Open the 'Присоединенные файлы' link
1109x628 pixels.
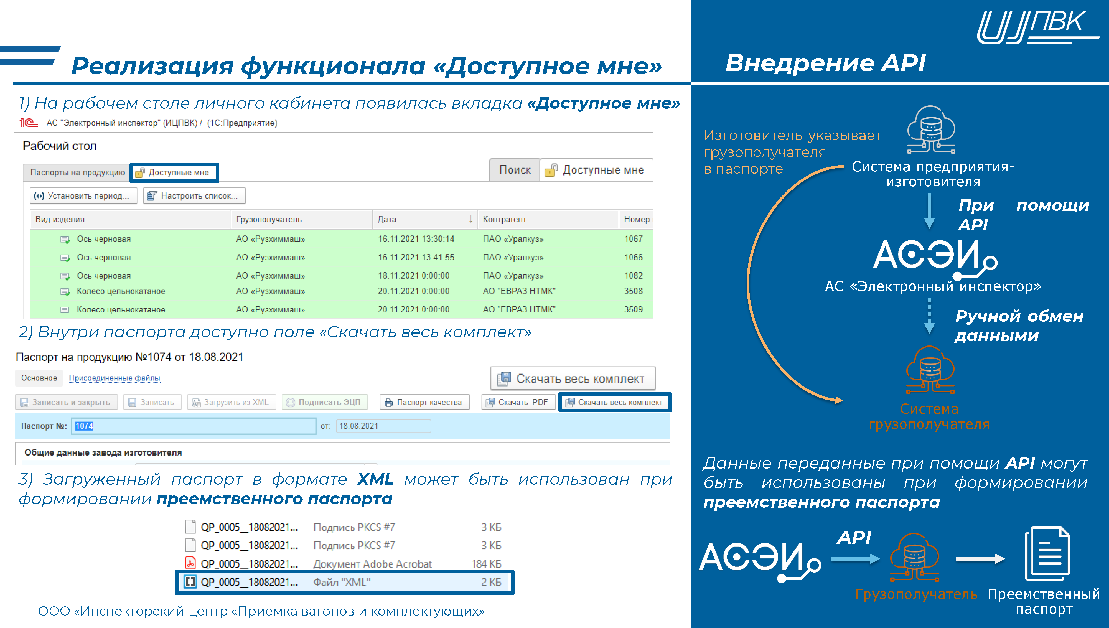pyautogui.click(x=114, y=378)
